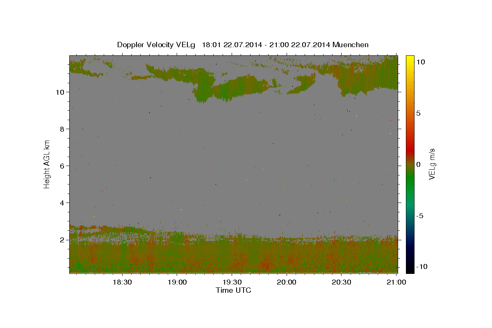Click the 20:00 time tick label
The image size is (492, 328).
tap(287, 282)
